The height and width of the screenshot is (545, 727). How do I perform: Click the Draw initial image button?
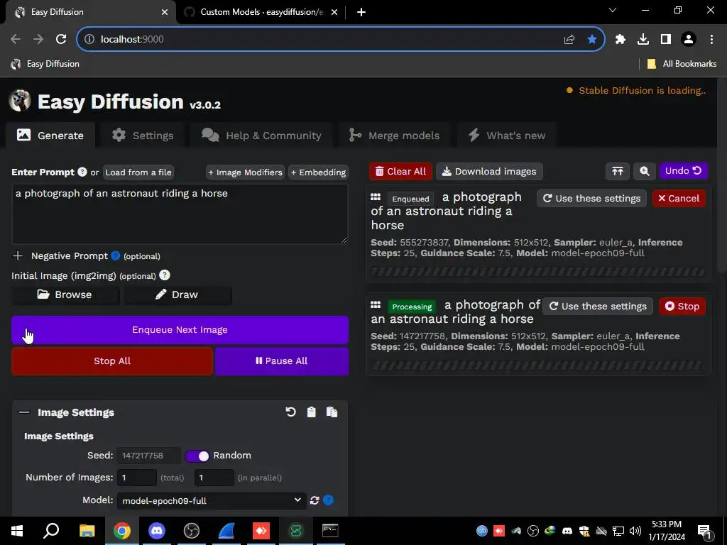[x=177, y=294]
